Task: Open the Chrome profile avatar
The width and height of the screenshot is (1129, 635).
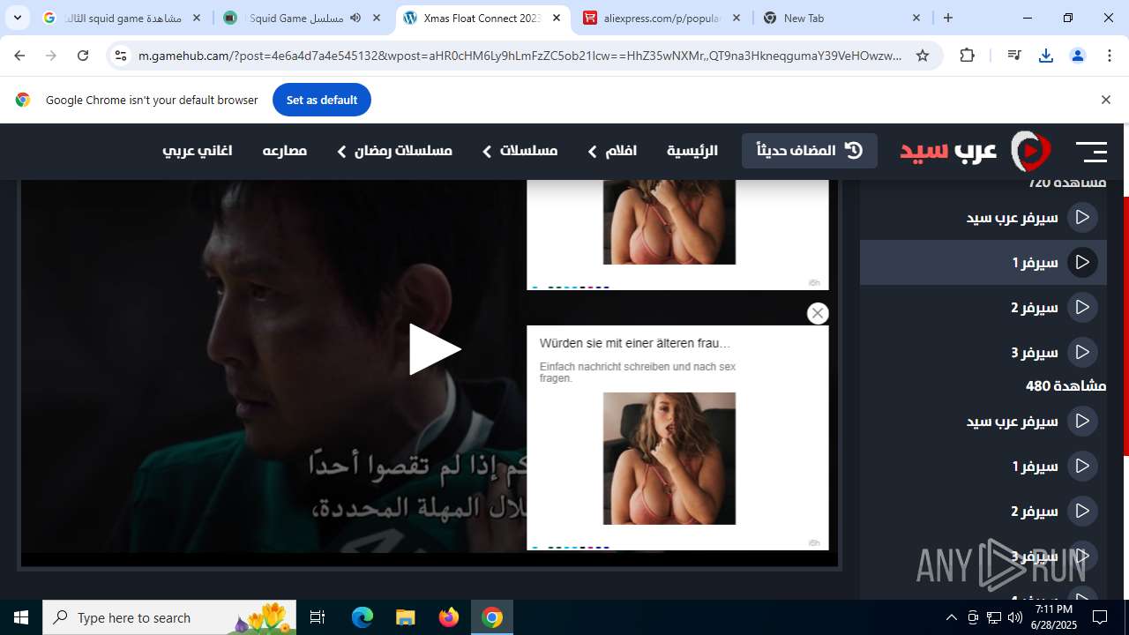Action: tap(1078, 56)
